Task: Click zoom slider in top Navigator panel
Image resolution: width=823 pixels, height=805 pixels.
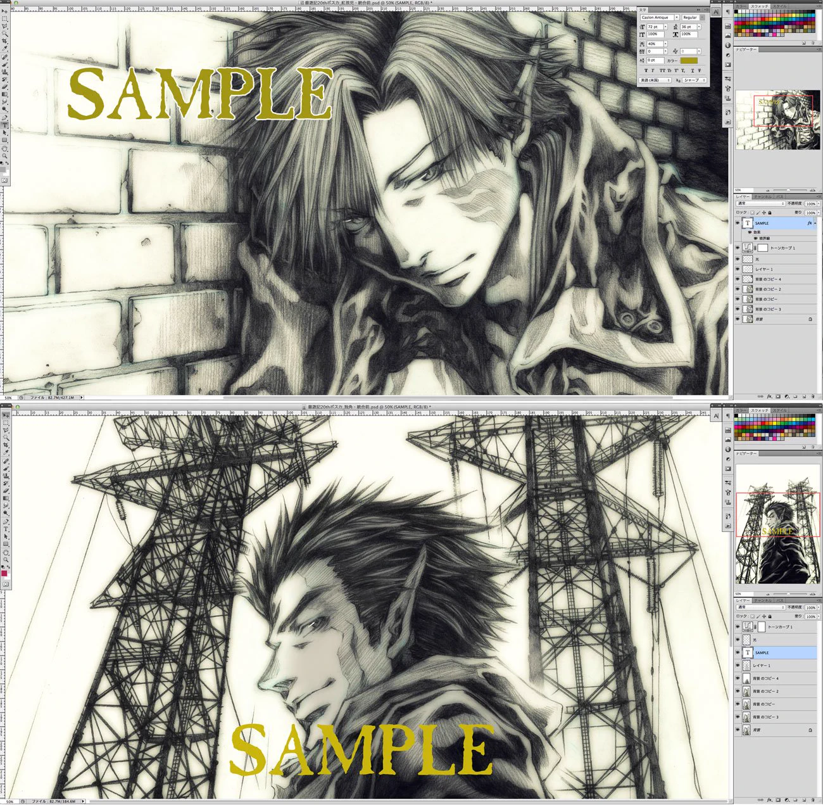Action: (x=788, y=190)
